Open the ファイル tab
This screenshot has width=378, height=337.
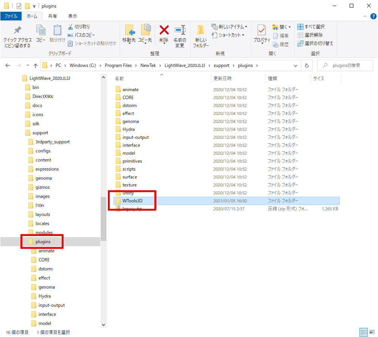point(11,16)
